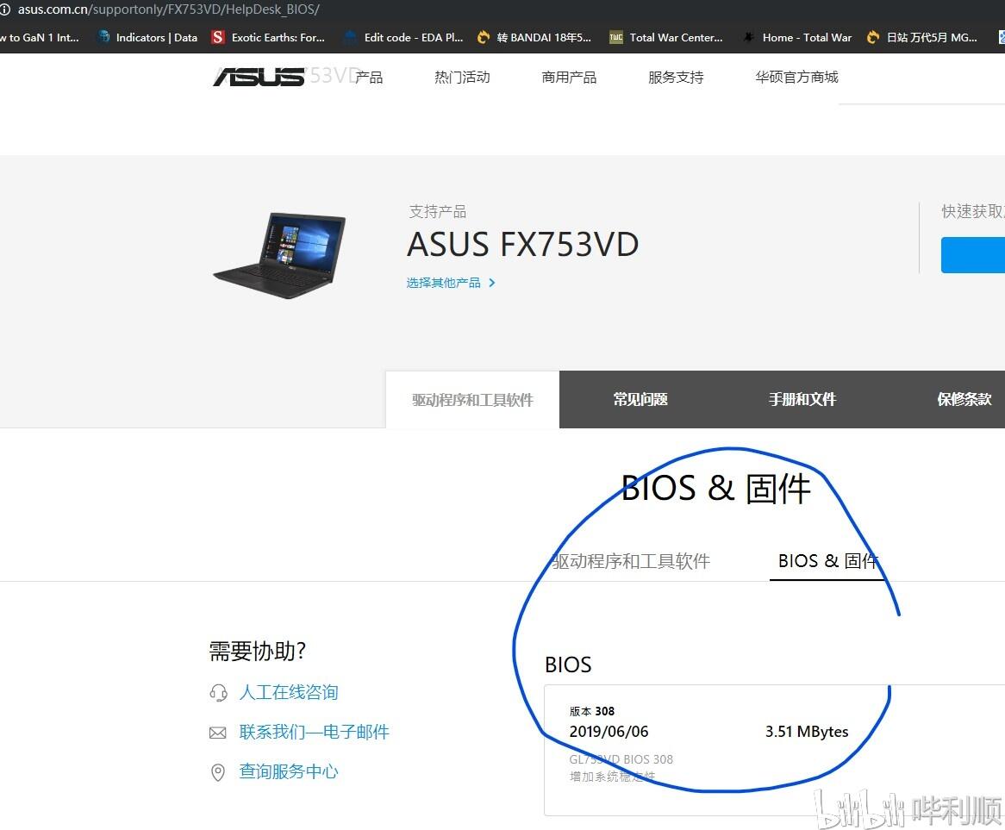
Task: Click 人工在线咨询 link
Action: (289, 692)
